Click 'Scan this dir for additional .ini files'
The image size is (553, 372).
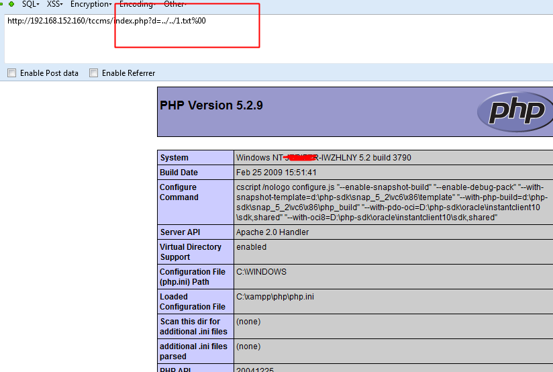[194, 326]
